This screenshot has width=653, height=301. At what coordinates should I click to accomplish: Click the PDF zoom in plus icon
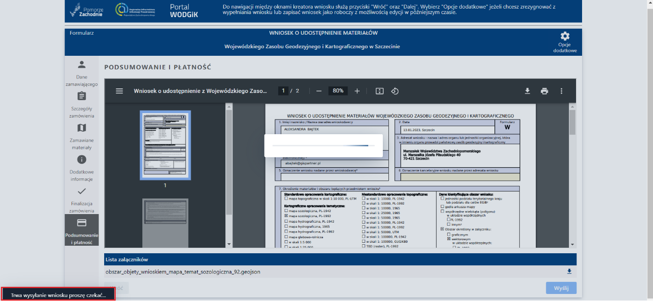[357, 91]
